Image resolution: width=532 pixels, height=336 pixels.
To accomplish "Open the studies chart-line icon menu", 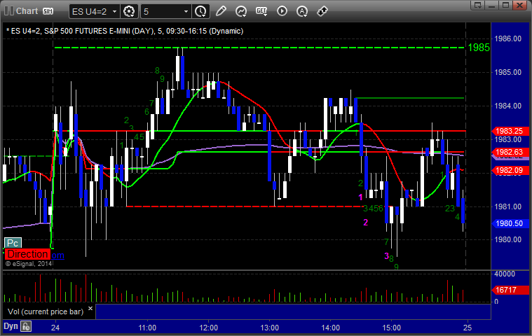I will coord(241,11).
